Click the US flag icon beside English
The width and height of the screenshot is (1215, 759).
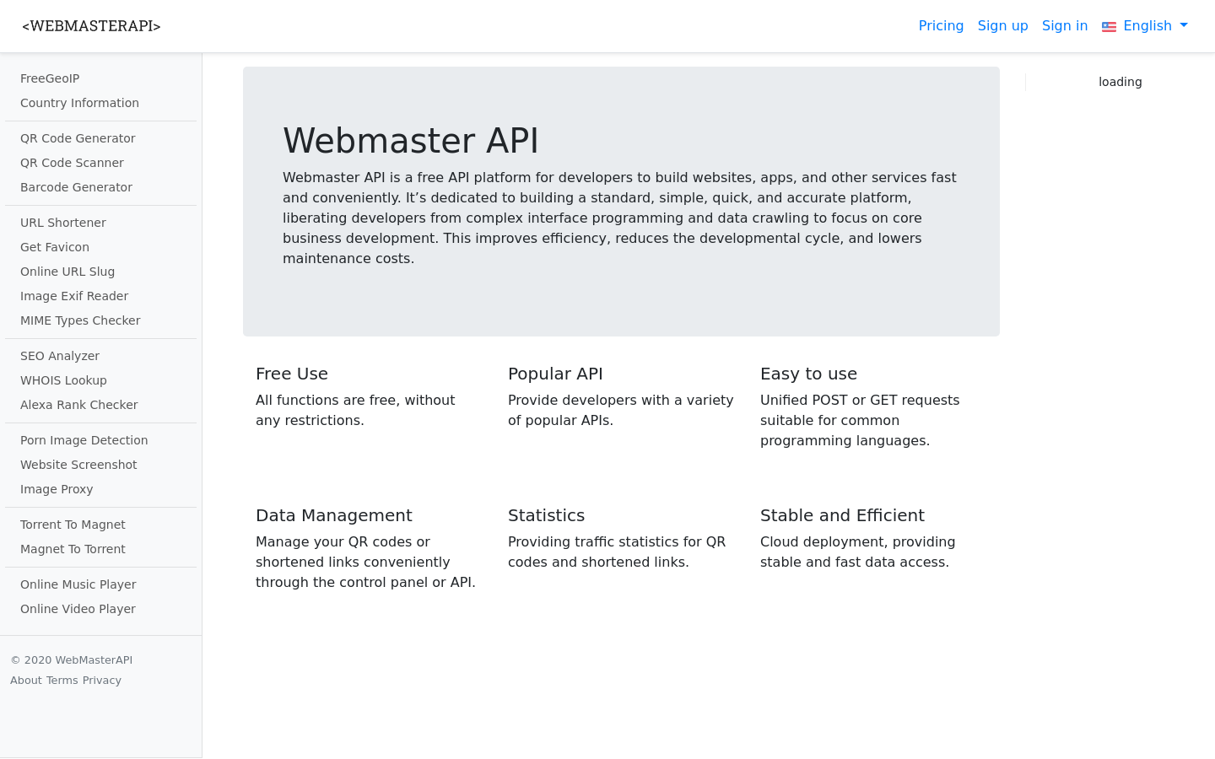pos(1108,26)
